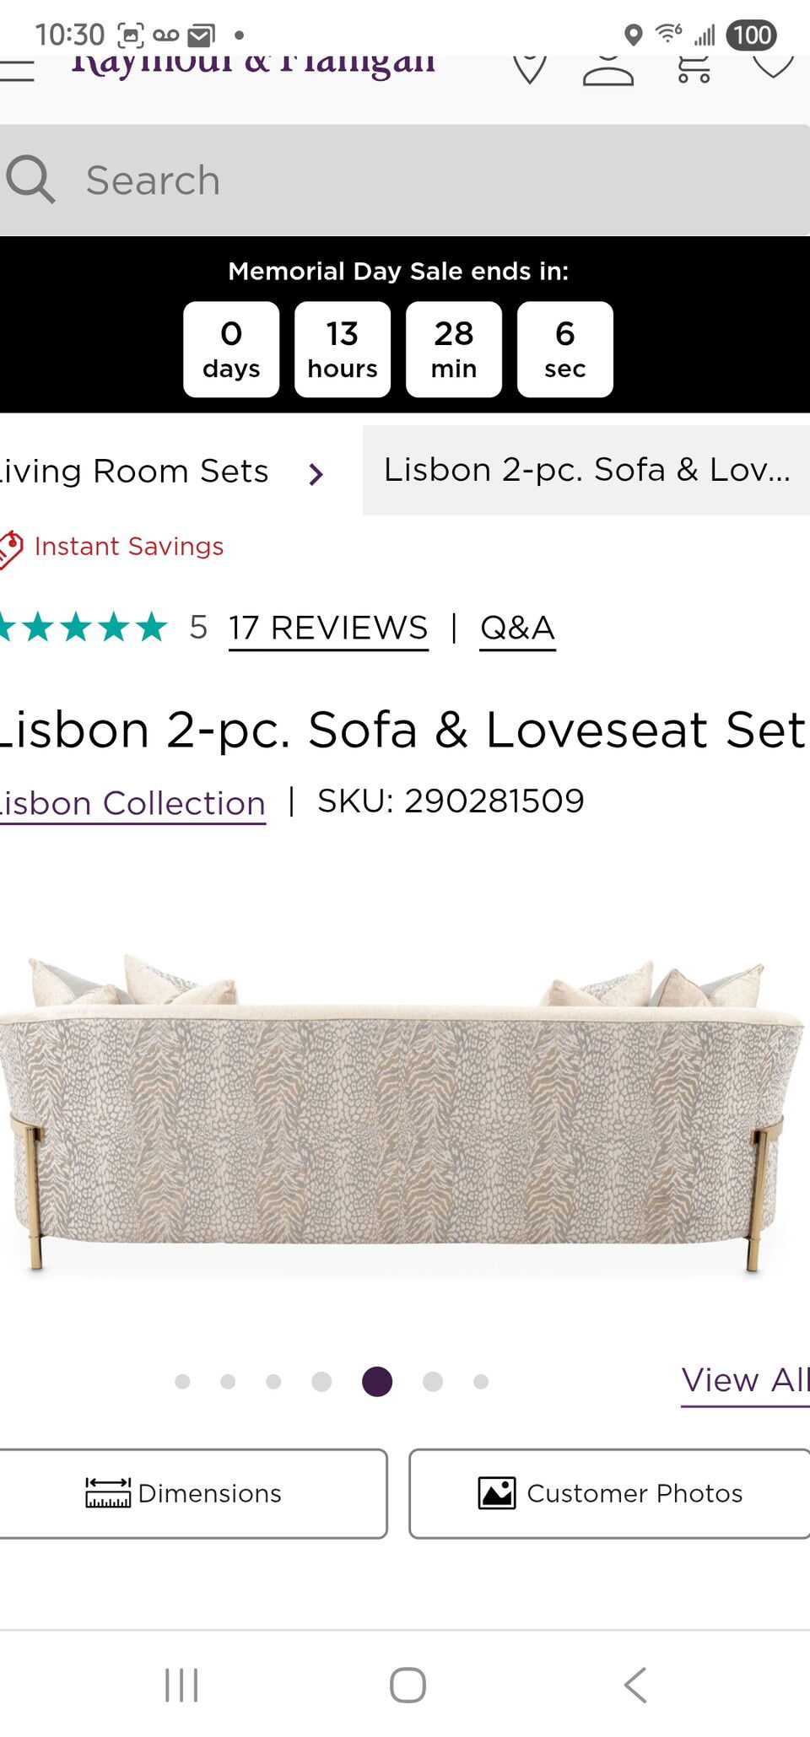Open the hamburger menu
Screen dimensions: 810x1737
tap(17, 69)
